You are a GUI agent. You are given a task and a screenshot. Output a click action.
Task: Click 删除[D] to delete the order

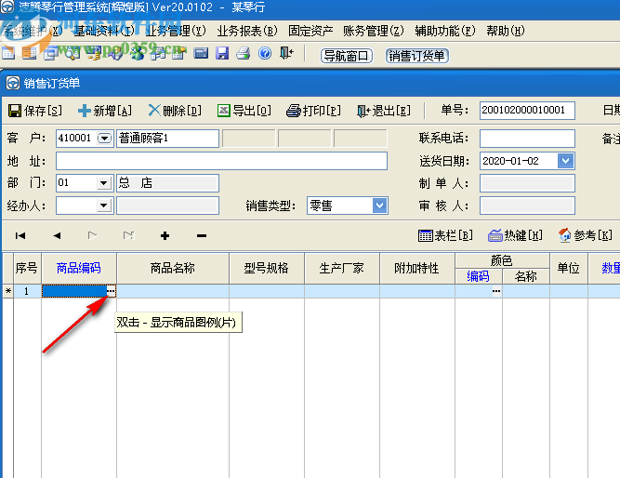175,111
